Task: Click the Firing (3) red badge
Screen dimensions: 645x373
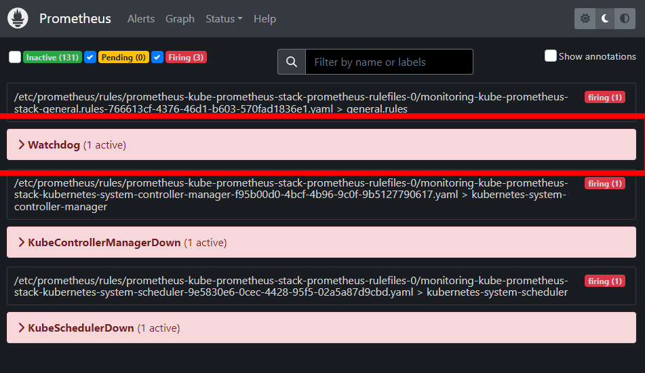Action: 186,57
